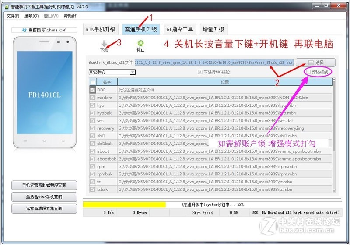Select the sec.dat path cell
Viewport: 350px width, 245px height.
[x=225, y=120]
